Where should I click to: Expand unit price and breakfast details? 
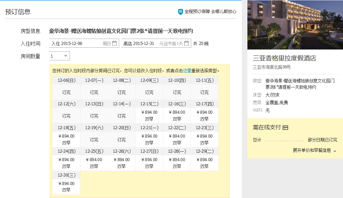[x=315, y=150]
